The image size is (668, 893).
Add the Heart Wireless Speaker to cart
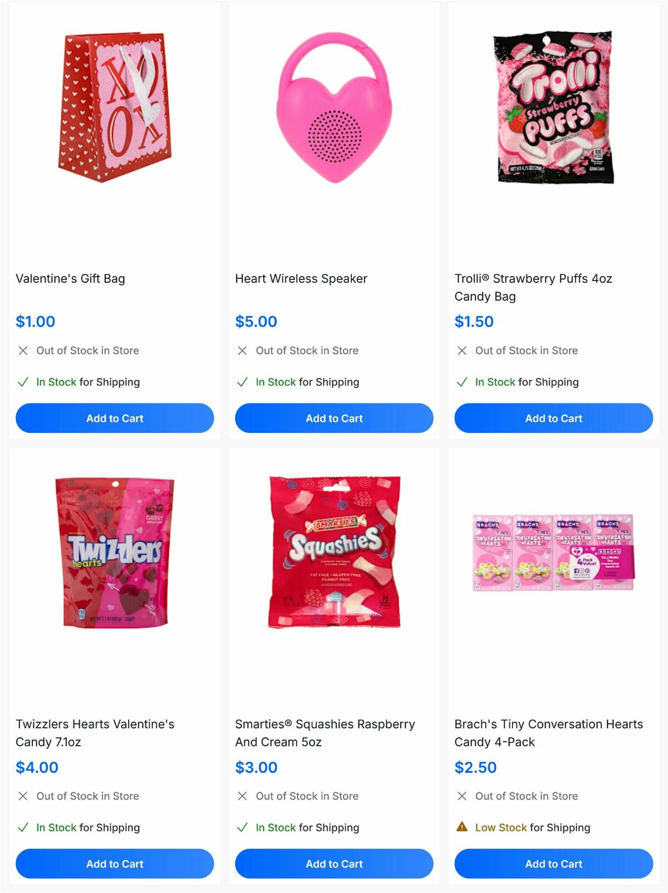click(x=333, y=418)
